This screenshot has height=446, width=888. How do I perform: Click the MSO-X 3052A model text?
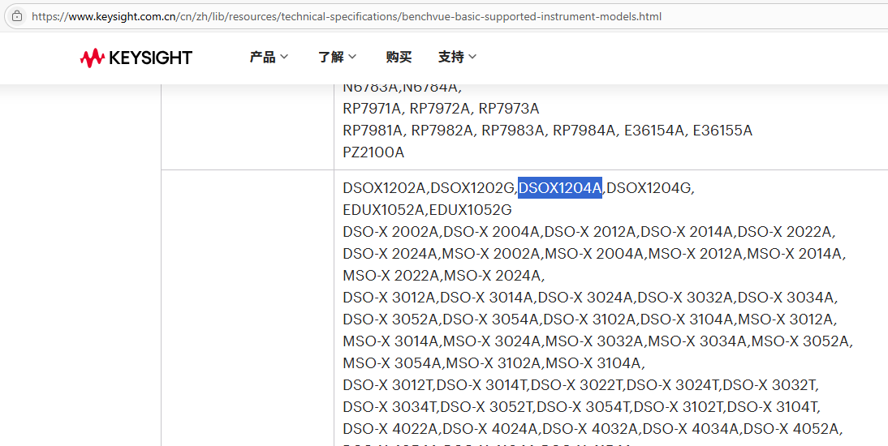pos(801,342)
